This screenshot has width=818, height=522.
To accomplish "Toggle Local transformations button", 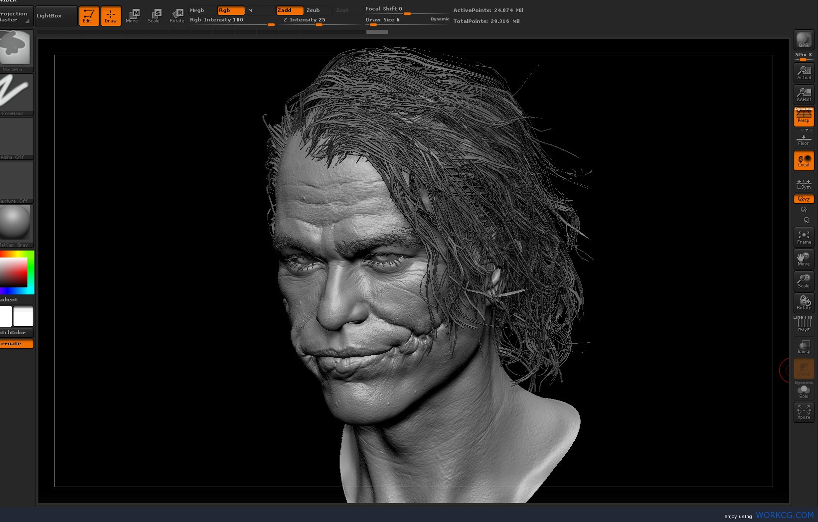I will point(804,160).
